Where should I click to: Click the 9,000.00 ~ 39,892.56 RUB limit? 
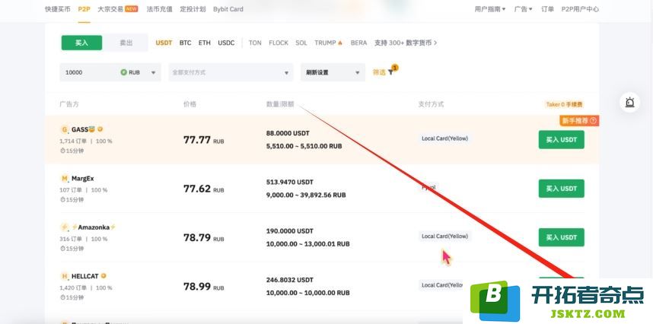[x=306, y=195]
